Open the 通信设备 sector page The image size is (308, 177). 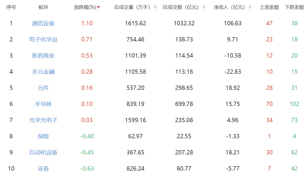tap(44, 23)
